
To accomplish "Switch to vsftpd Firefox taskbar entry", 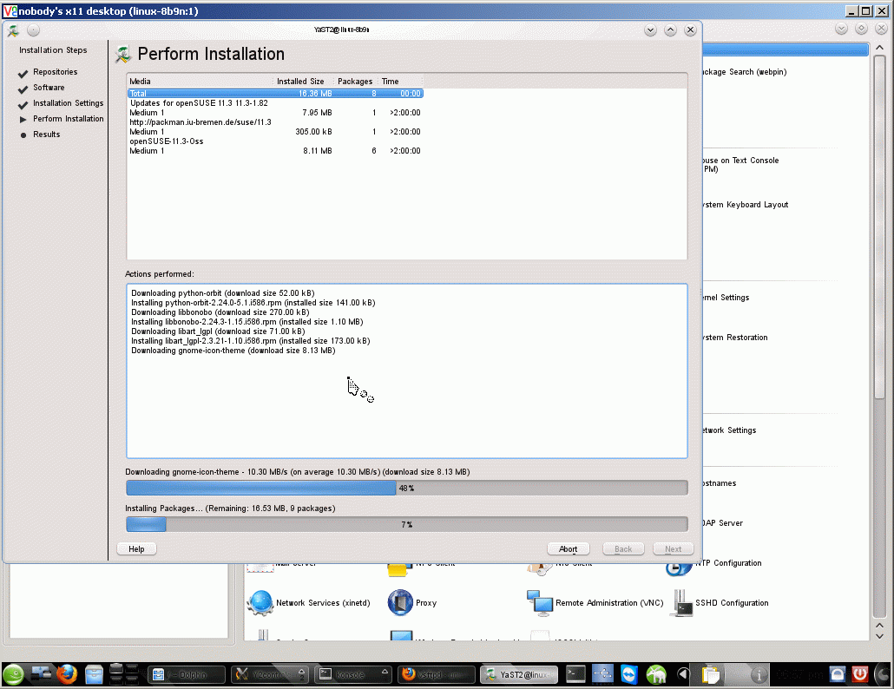I will tap(437, 675).
